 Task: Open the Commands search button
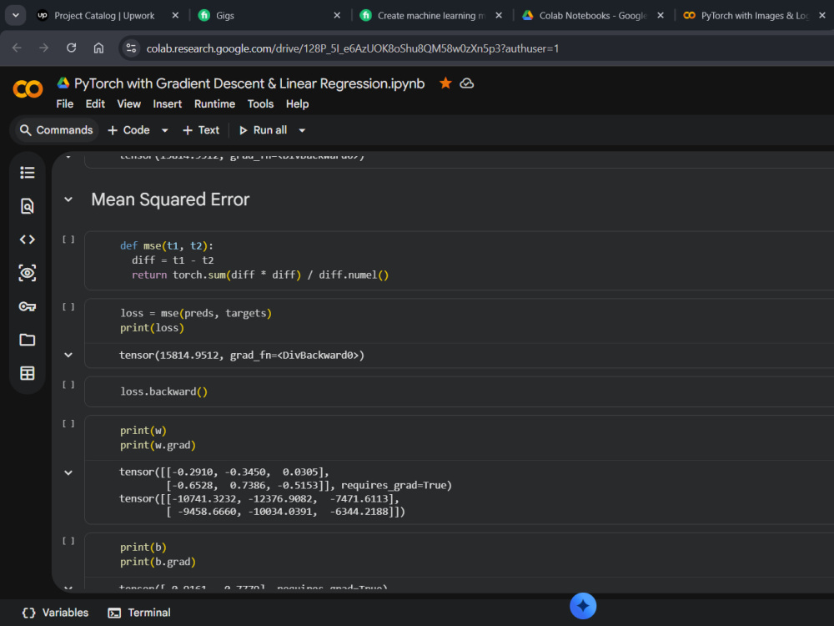56,130
